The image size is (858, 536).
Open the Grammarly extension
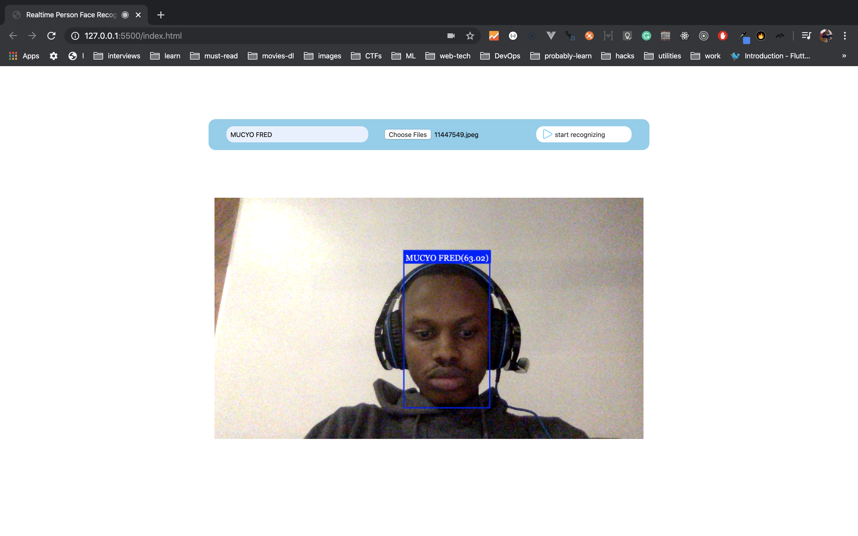(x=646, y=36)
